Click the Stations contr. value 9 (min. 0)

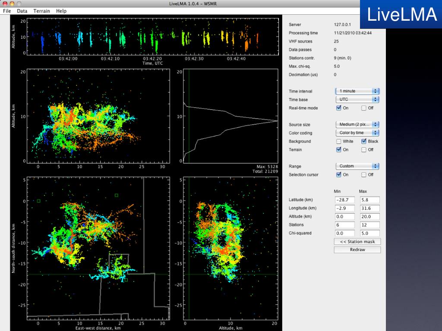click(342, 58)
